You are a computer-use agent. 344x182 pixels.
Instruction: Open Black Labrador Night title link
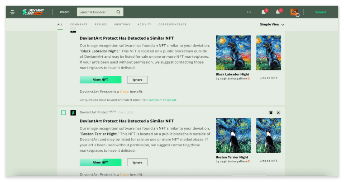pyautogui.click(x=232, y=74)
